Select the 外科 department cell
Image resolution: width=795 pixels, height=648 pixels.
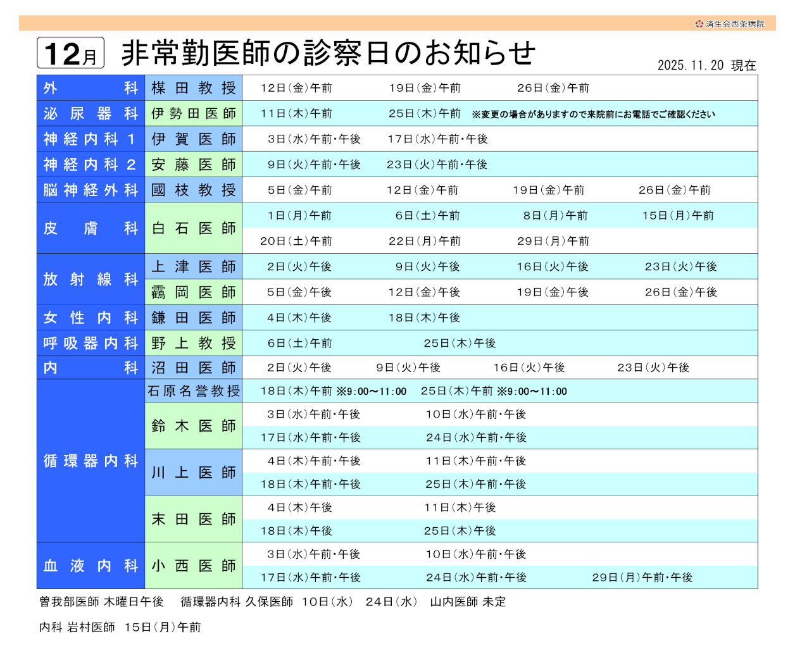[x=91, y=88]
